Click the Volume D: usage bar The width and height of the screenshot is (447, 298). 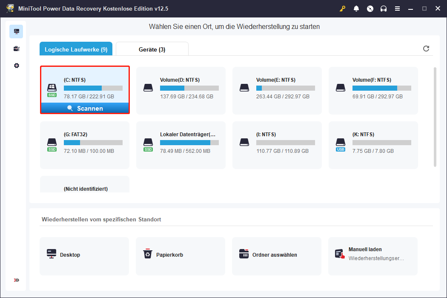pos(189,88)
